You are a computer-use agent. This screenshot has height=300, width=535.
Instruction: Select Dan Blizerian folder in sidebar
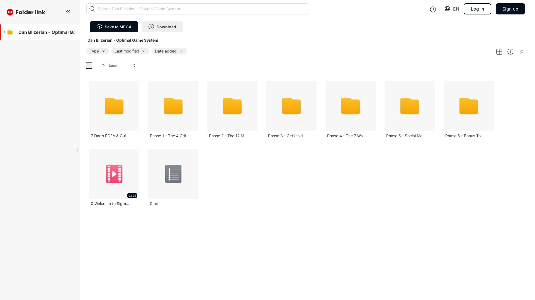(x=46, y=32)
